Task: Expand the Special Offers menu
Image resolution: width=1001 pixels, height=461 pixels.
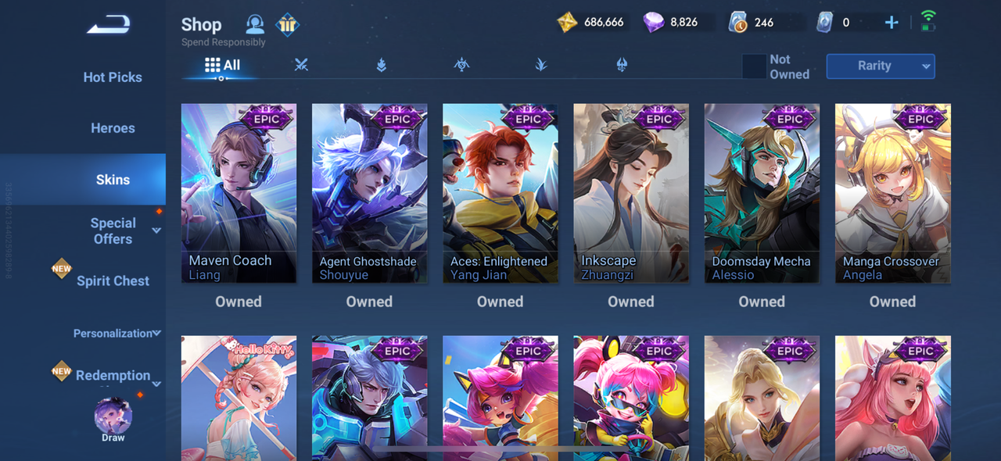Action: 156,230
